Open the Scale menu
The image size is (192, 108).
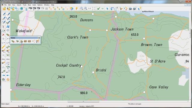click(34, 5)
